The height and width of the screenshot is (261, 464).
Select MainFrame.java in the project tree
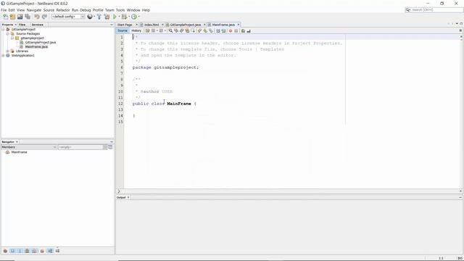pos(36,46)
